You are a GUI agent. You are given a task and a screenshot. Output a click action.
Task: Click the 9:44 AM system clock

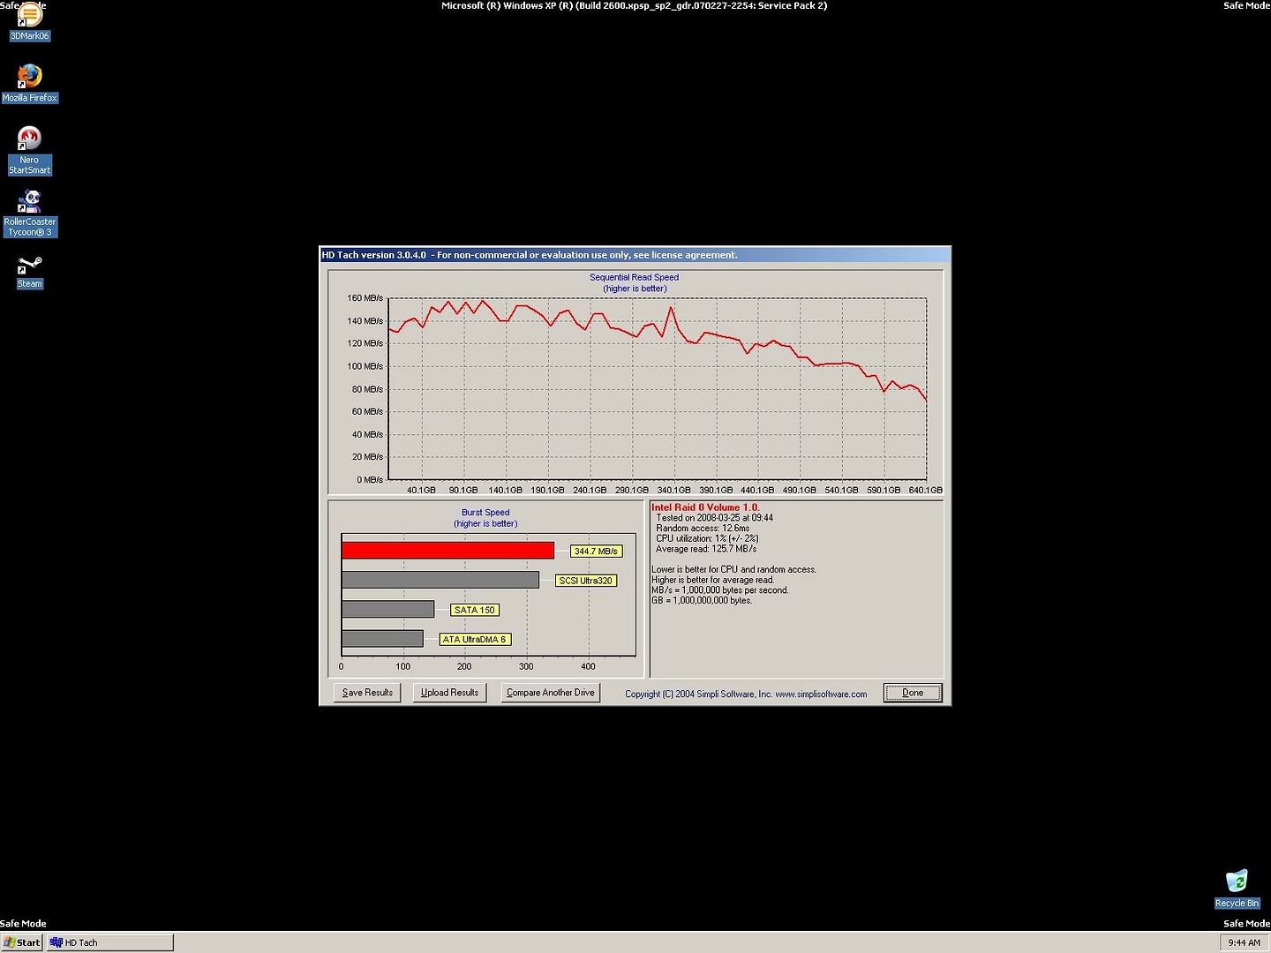pos(1244,942)
